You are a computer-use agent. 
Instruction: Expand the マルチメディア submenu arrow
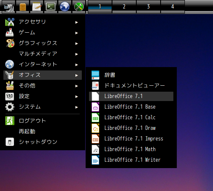77,54
